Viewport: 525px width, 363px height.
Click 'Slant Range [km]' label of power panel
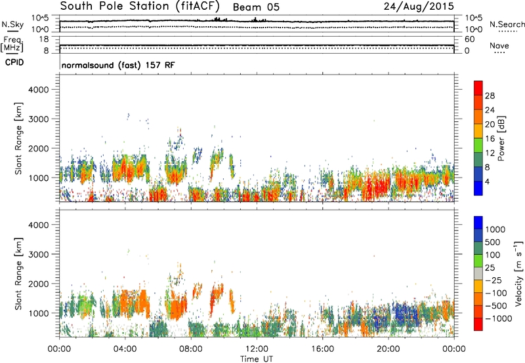(x=18, y=138)
